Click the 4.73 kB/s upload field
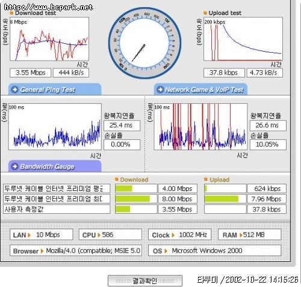 point(265,73)
